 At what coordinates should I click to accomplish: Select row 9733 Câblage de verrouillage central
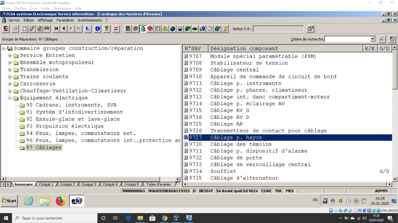point(288,164)
